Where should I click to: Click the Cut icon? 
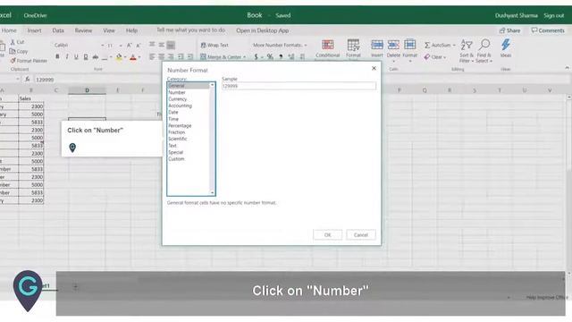[13, 42]
